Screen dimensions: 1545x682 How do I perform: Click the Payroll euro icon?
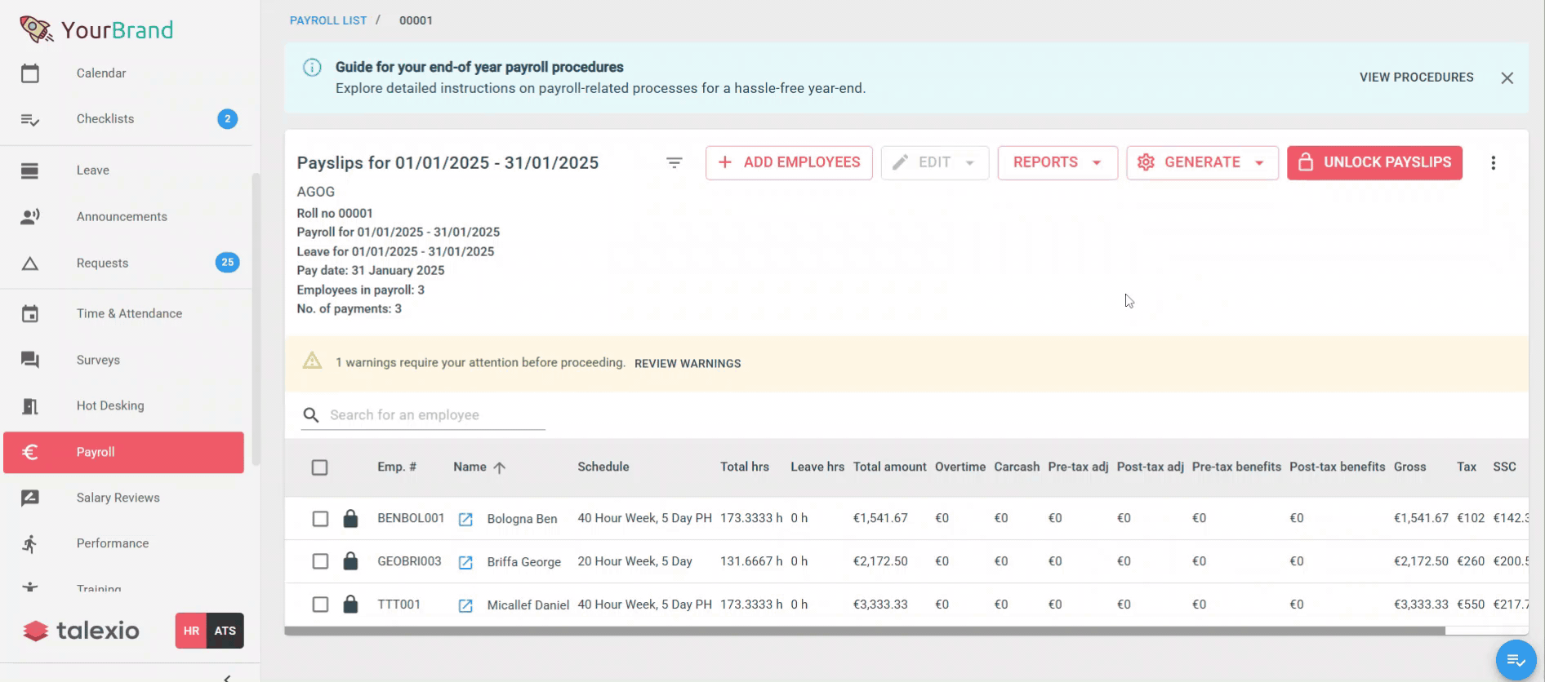click(30, 452)
